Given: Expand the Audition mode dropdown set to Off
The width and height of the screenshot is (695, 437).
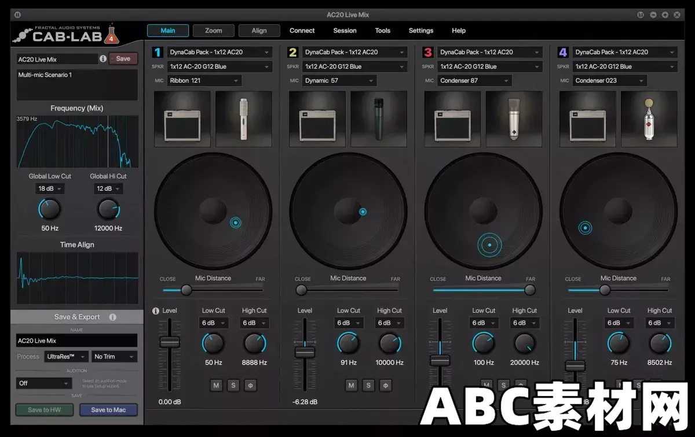Looking at the screenshot, I should click(44, 383).
